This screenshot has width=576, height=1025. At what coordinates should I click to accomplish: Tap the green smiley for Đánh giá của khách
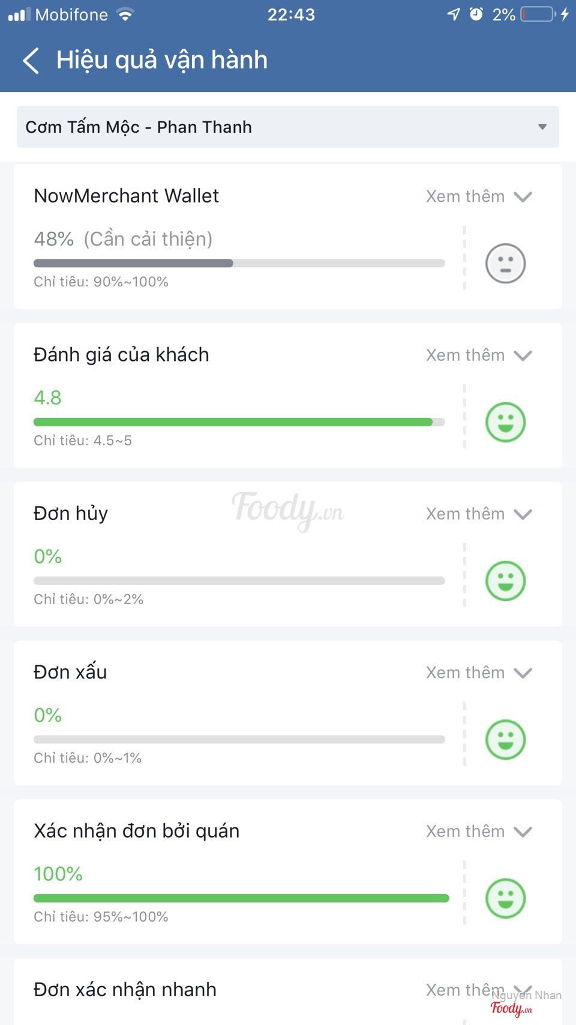tap(505, 422)
